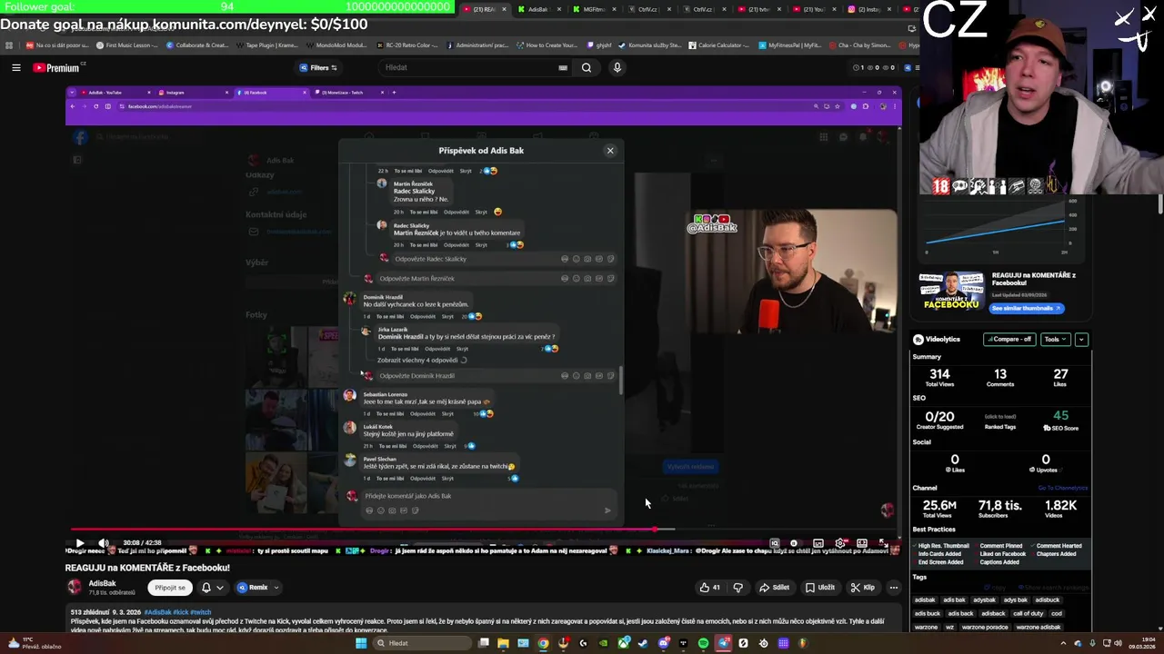Open the on-screen keyboard icon in search box
The height and width of the screenshot is (654, 1164).
(x=563, y=67)
